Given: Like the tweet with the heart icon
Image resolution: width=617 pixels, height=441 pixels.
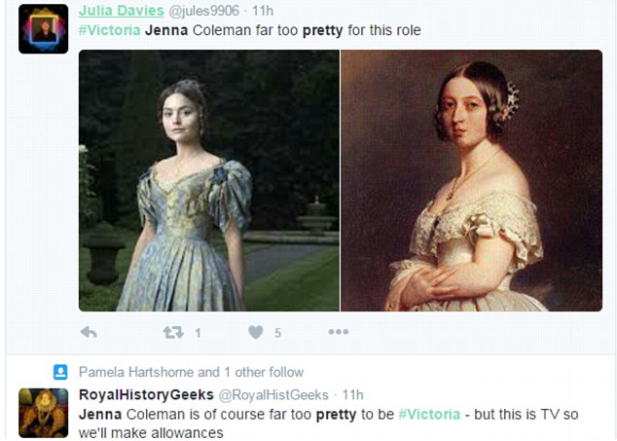Looking at the screenshot, I should coord(256,333).
